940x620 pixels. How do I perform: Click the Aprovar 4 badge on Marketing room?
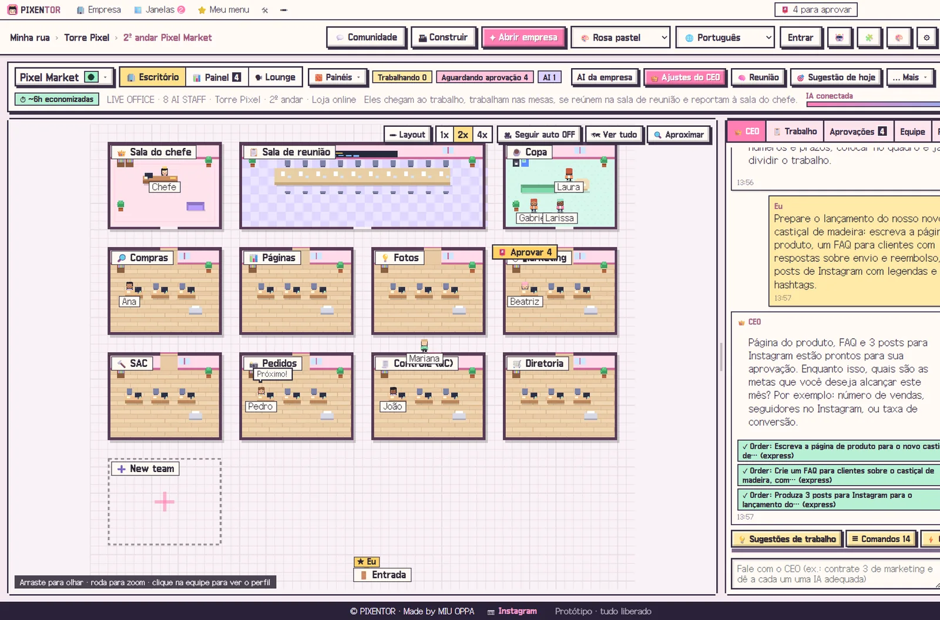coord(525,252)
